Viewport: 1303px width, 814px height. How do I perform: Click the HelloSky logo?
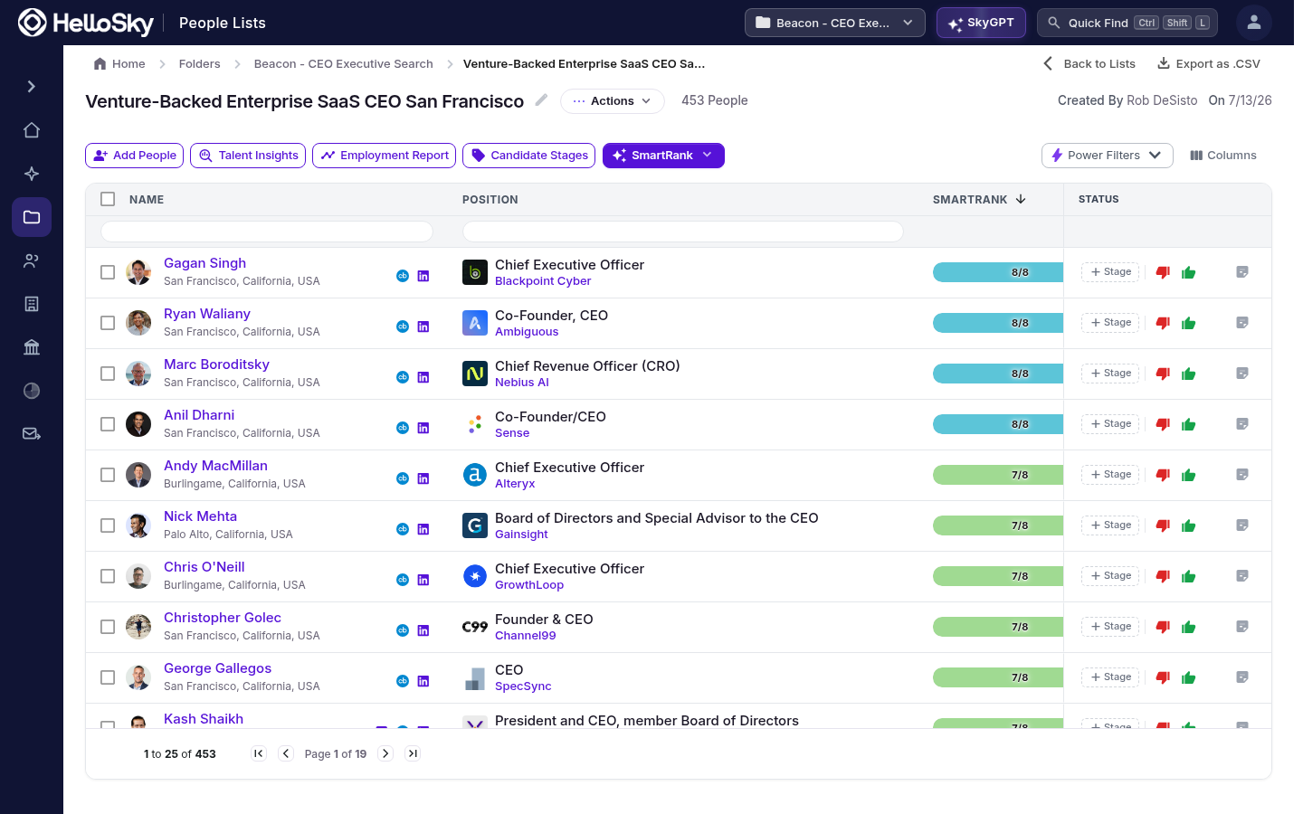point(86,23)
